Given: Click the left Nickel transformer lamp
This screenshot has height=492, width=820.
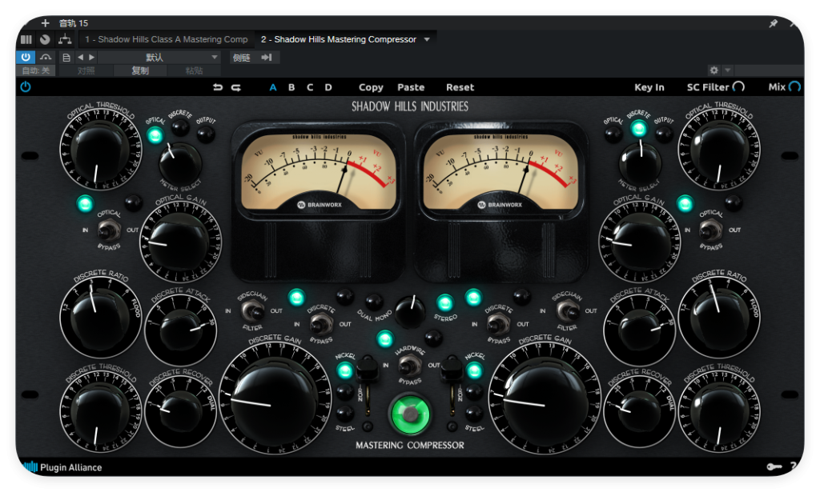Looking at the screenshot, I should click(344, 371).
